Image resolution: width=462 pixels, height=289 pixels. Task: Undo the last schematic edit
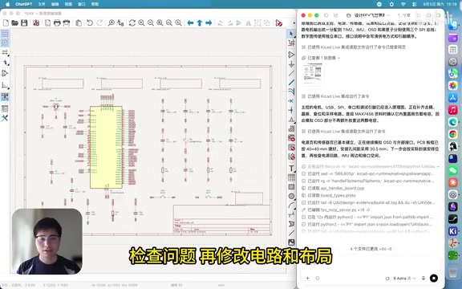[90, 22]
